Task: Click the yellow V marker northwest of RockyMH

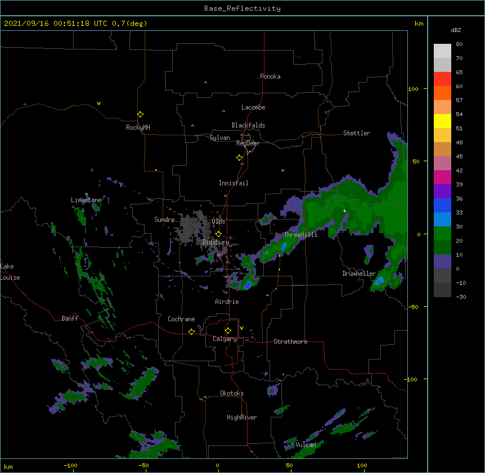Action: click(98, 103)
